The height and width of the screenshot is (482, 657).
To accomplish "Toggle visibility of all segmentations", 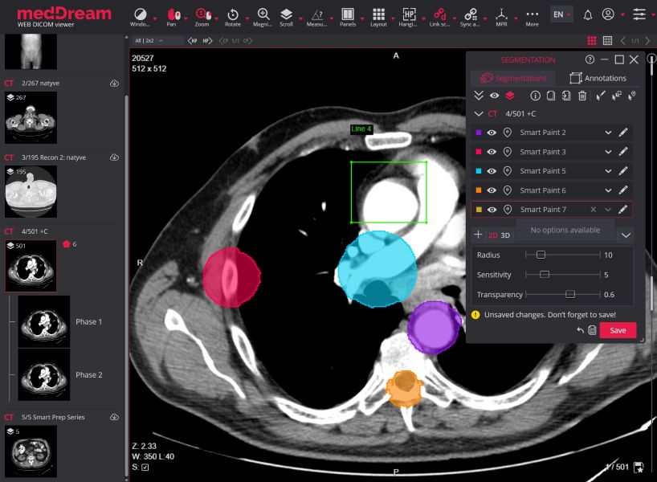I will (495, 96).
